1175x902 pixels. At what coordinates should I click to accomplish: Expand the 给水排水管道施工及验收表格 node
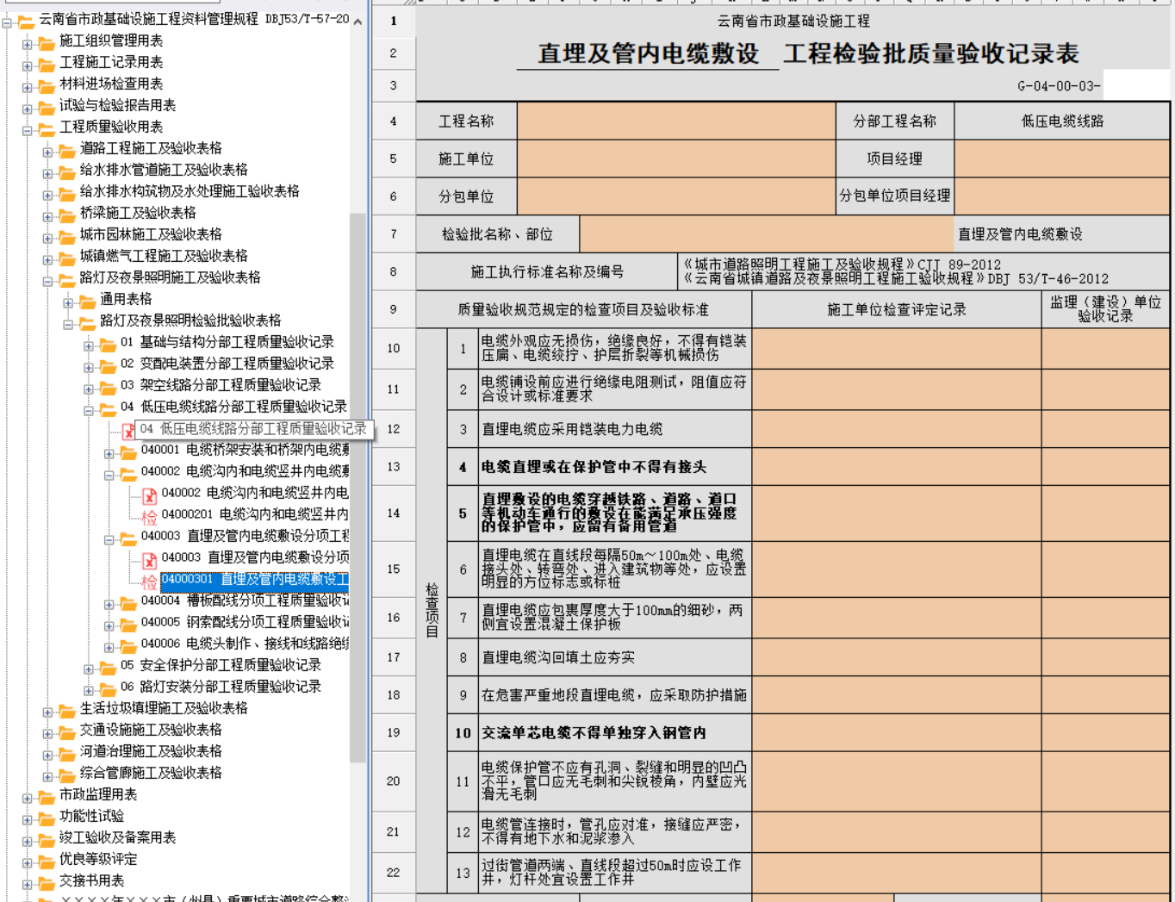click(48, 173)
